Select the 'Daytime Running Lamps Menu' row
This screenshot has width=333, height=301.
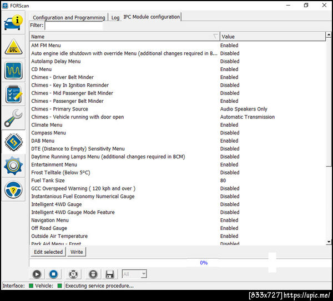click(178, 157)
